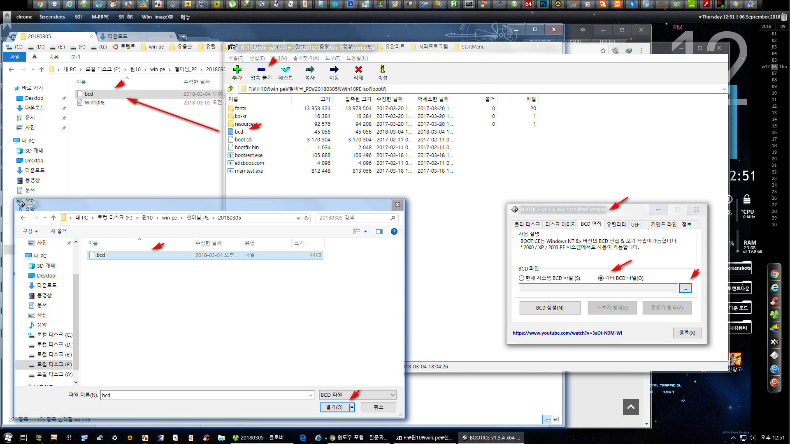The height and width of the screenshot is (444, 790).
Task: Click the back arrow in the open dialog
Action: [23, 218]
